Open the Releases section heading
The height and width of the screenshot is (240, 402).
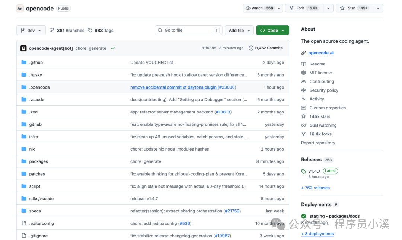click(311, 160)
